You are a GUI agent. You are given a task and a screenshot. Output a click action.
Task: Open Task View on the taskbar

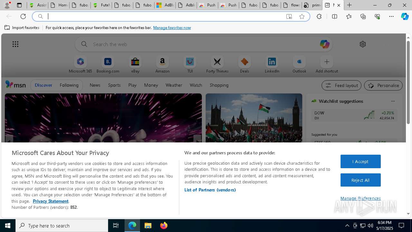[x=116, y=226]
